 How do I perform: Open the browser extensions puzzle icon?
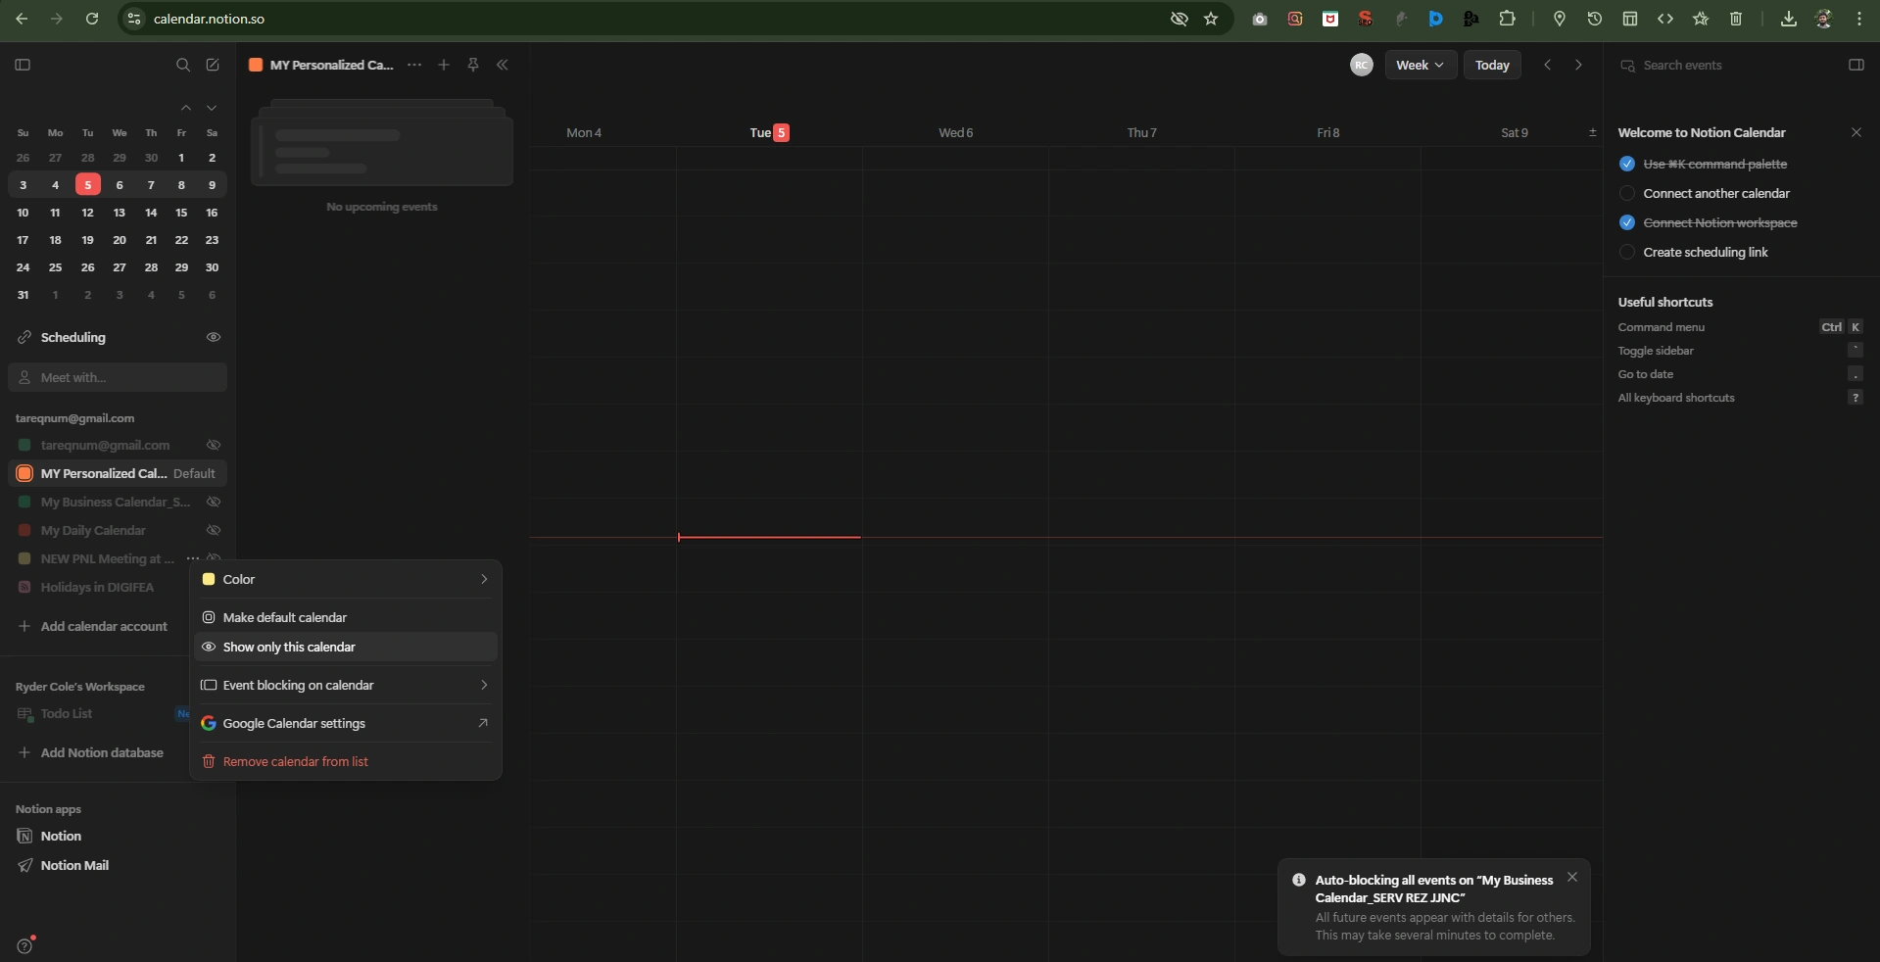click(x=1507, y=19)
